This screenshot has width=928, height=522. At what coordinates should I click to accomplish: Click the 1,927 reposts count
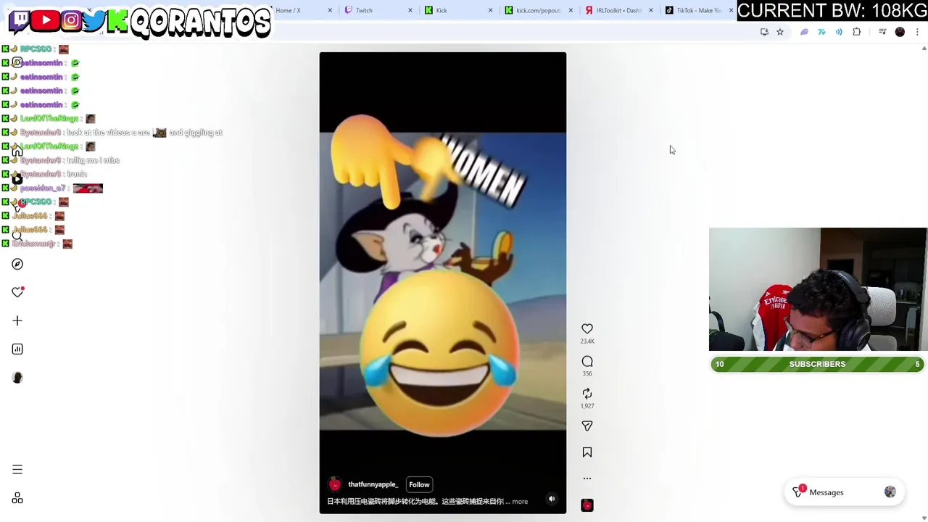click(587, 407)
